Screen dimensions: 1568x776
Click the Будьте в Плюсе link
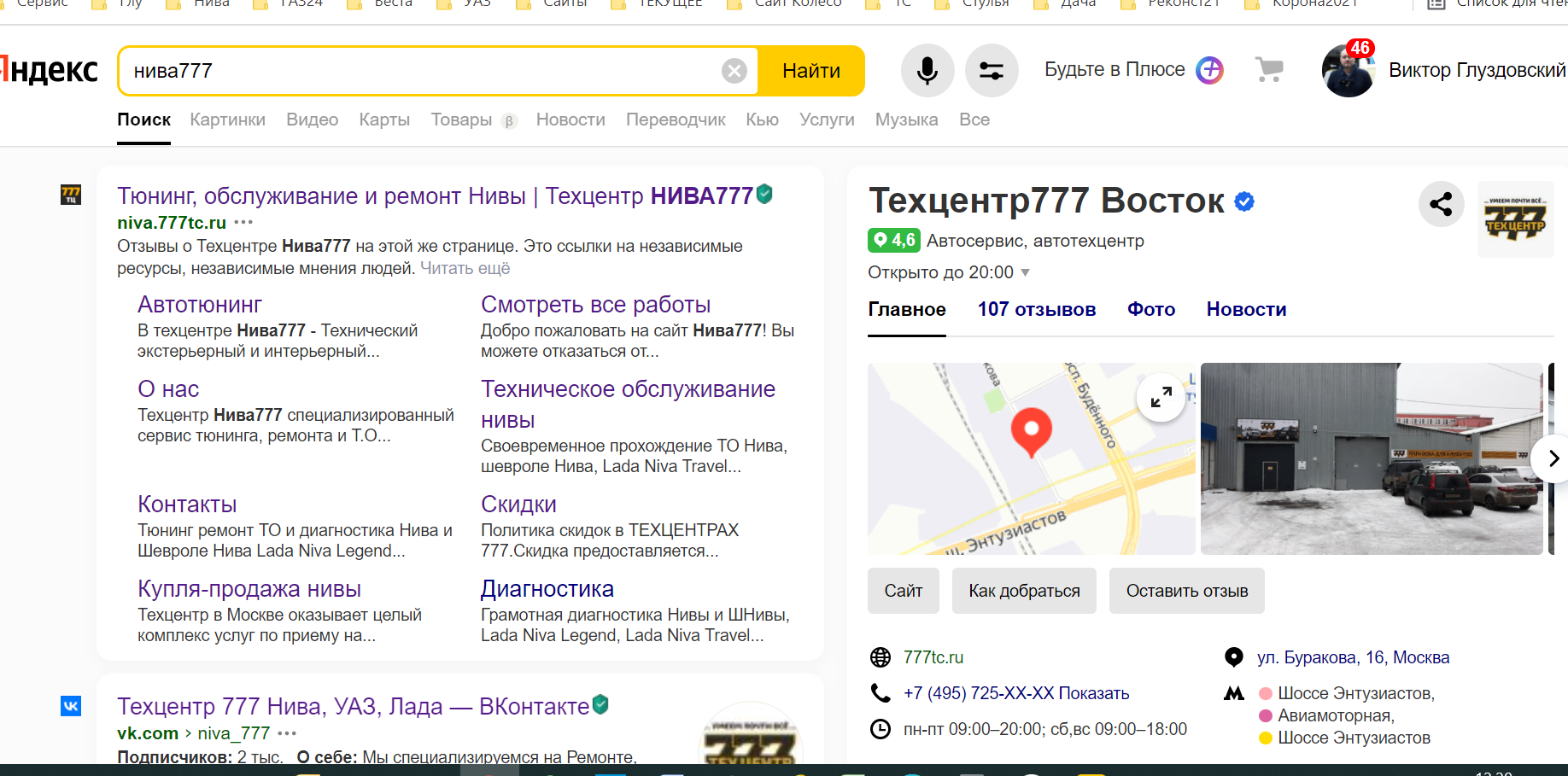[1115, 69]
